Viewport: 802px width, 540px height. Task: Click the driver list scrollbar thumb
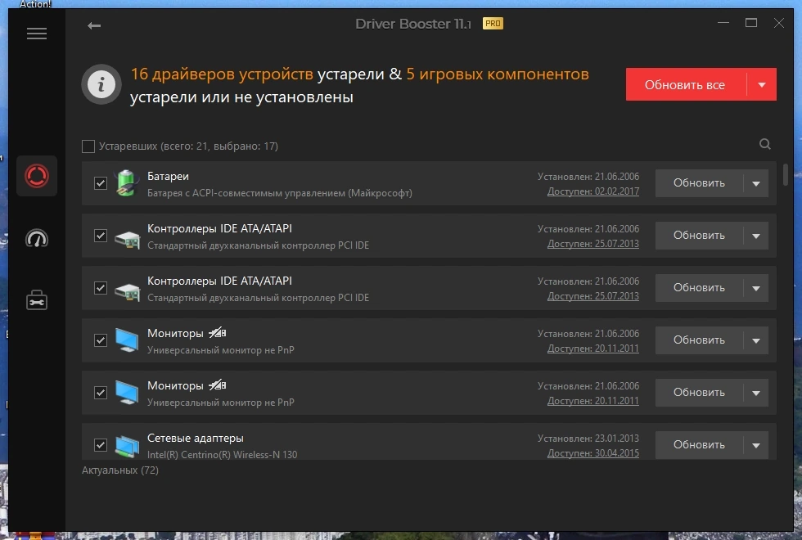click(786, 174)
